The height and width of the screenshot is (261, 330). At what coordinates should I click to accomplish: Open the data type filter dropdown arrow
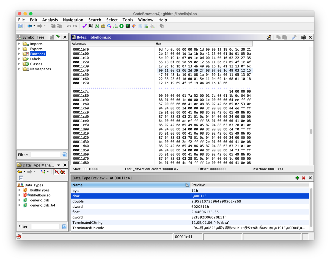click(48, 172)
